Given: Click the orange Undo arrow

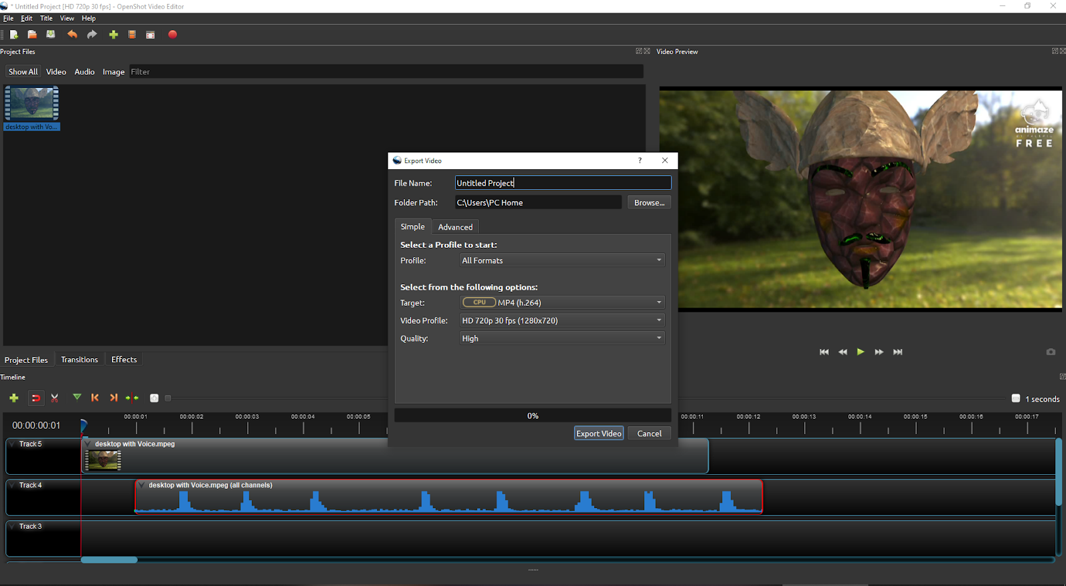Looking at the screenshot, I should 72,35.
